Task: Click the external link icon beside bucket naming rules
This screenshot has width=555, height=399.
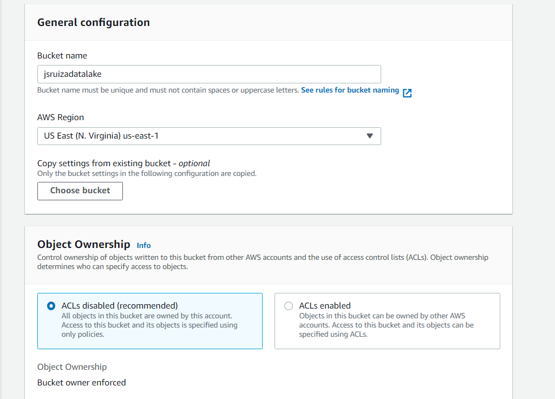Action: [x=407, y=93]
